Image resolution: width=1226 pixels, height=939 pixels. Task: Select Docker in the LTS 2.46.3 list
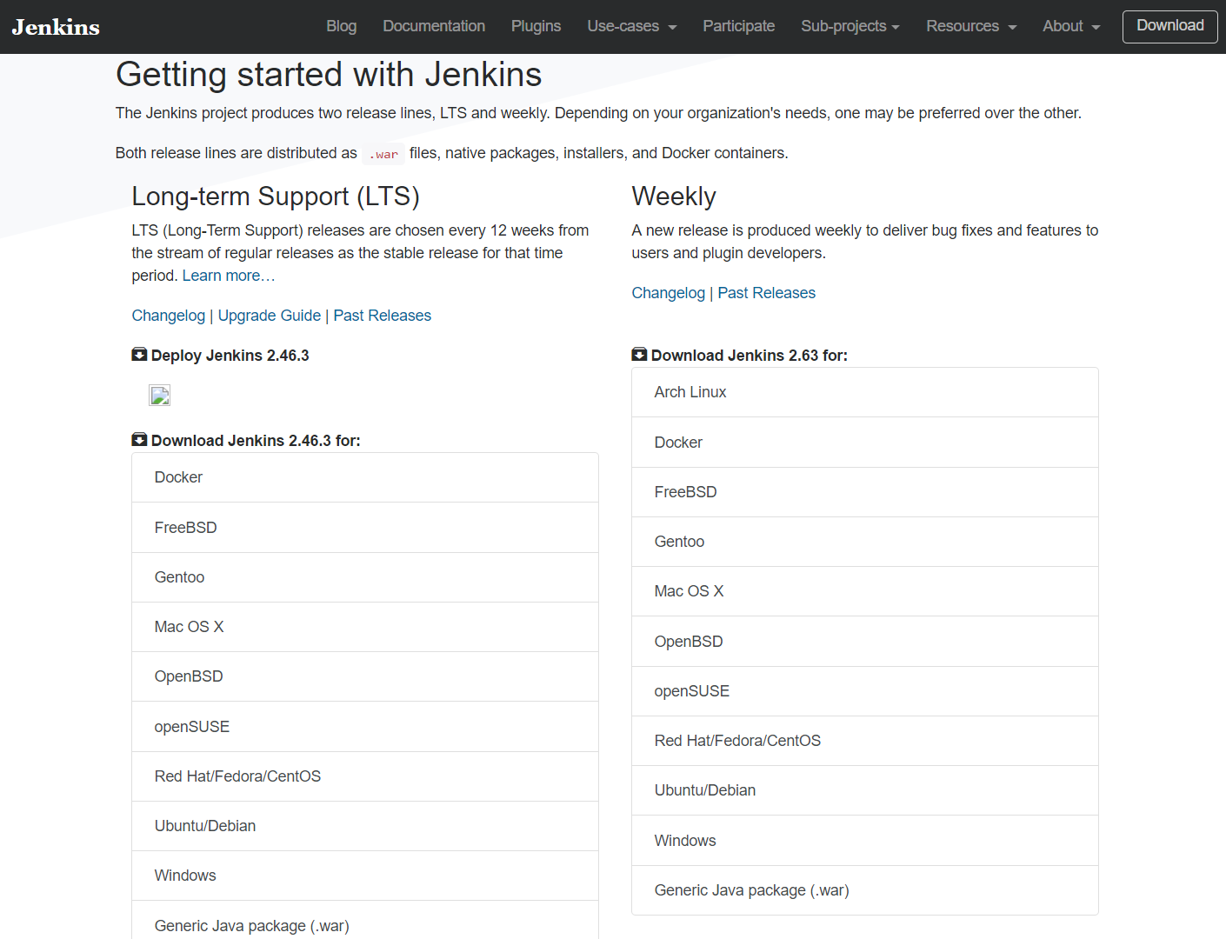pyautogui.click(x=365, y=477)
